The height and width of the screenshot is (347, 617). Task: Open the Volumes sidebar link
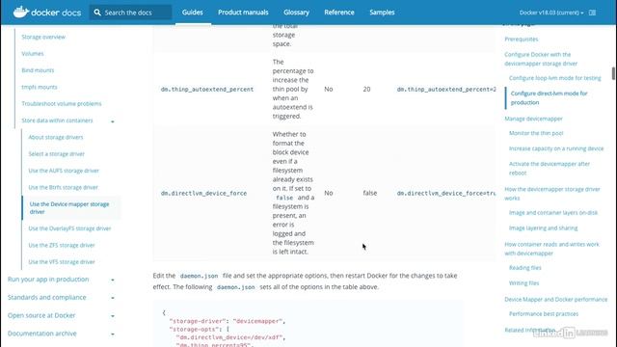33,54
